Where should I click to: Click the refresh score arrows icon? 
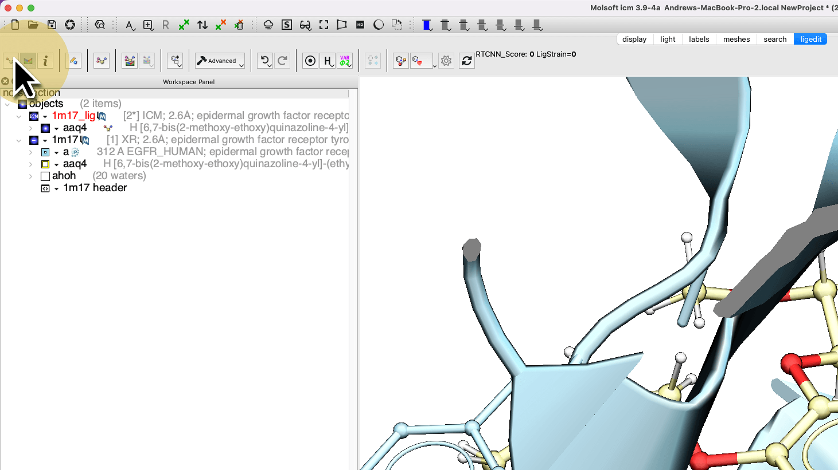point(467,61)
